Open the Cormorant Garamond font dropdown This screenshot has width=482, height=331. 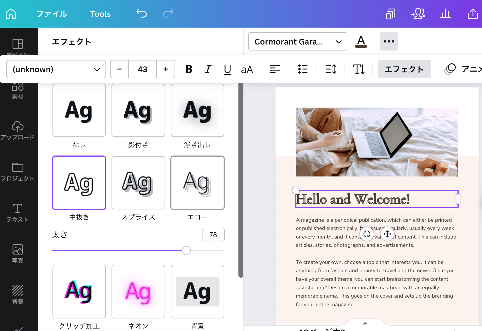click(297, 41)
